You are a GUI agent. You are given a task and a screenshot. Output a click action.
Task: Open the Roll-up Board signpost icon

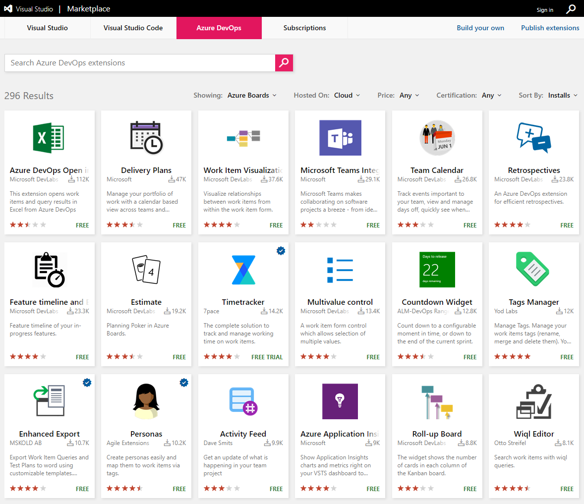click(x=437, y=402)
